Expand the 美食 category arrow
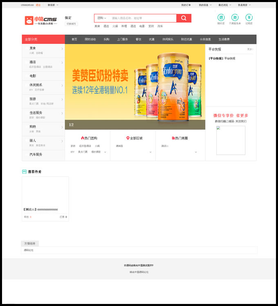The height and width of the screenshot is (306, 278). [x=62, y=49]
